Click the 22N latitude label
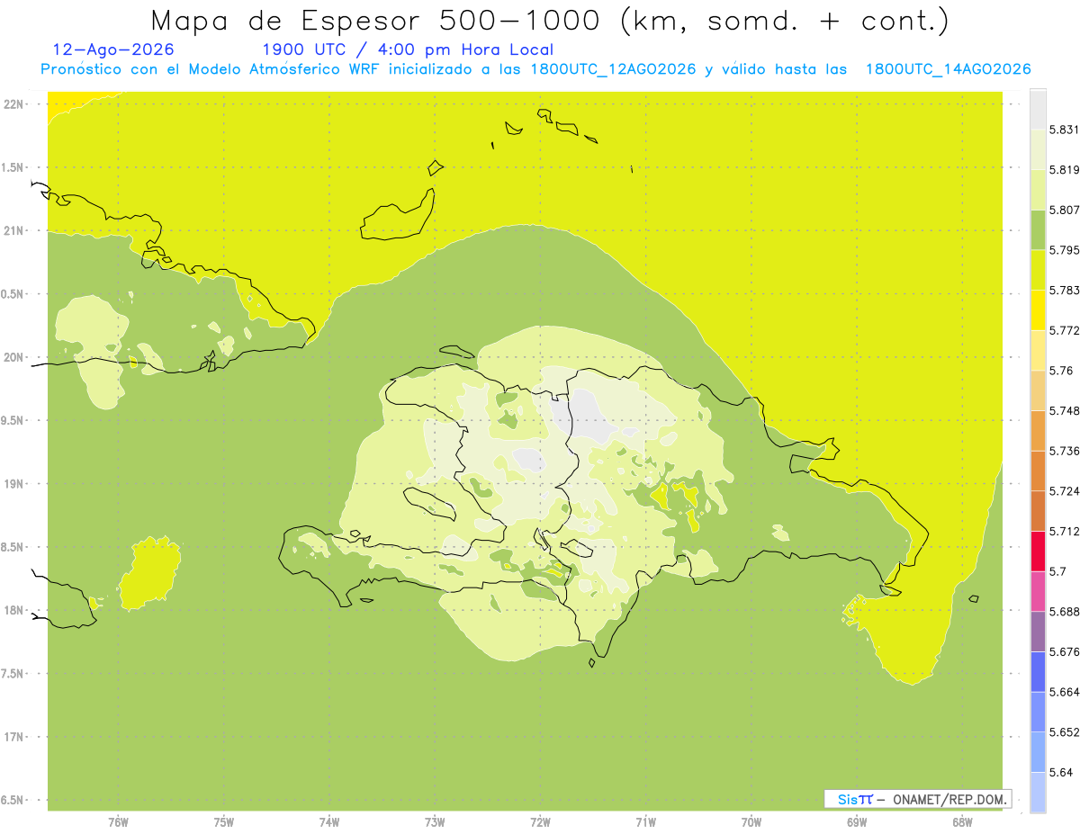 point(15,104)
